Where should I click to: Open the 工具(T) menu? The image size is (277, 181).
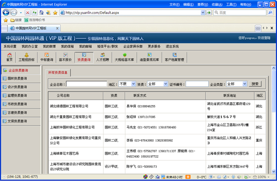[x=231, y=4]
